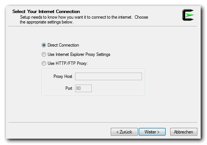The height and width of the screenshot is (145, 207).
Task: Choose Use Internet Explorer Proxy Settings option
Action: (x=44, y=54)
